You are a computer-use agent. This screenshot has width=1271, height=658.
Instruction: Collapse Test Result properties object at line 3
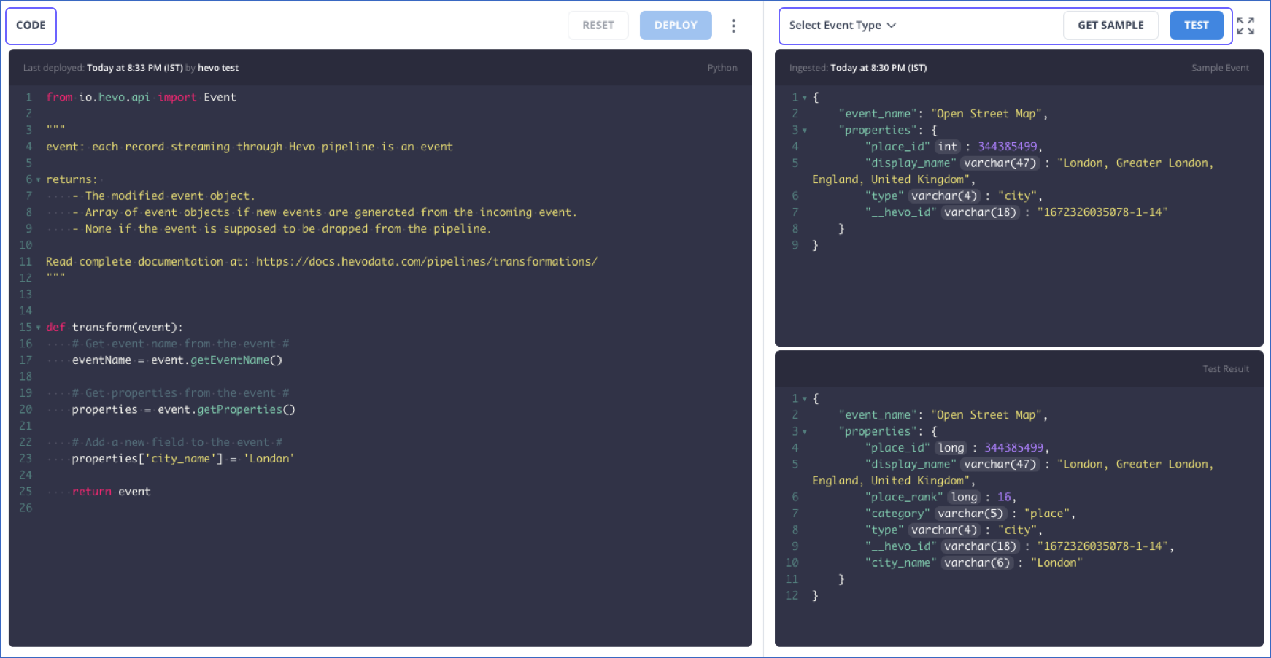(x=804, y=432)
